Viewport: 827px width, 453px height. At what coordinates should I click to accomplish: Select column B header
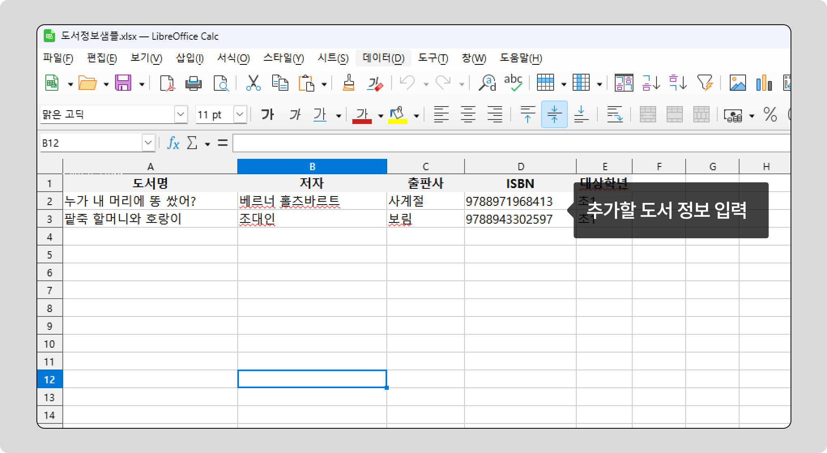click(312, 167)
